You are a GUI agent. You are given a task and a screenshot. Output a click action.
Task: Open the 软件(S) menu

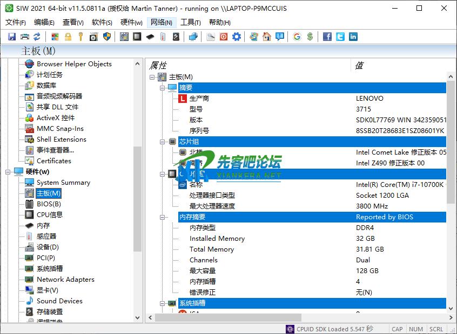pyautogui.click(x=102, y=22)
